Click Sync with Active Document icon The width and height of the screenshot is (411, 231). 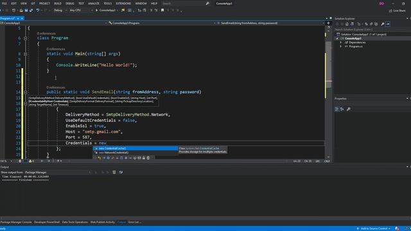click(367, 24)
